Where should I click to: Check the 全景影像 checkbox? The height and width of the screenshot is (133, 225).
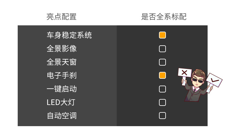[x=162, y=49]
